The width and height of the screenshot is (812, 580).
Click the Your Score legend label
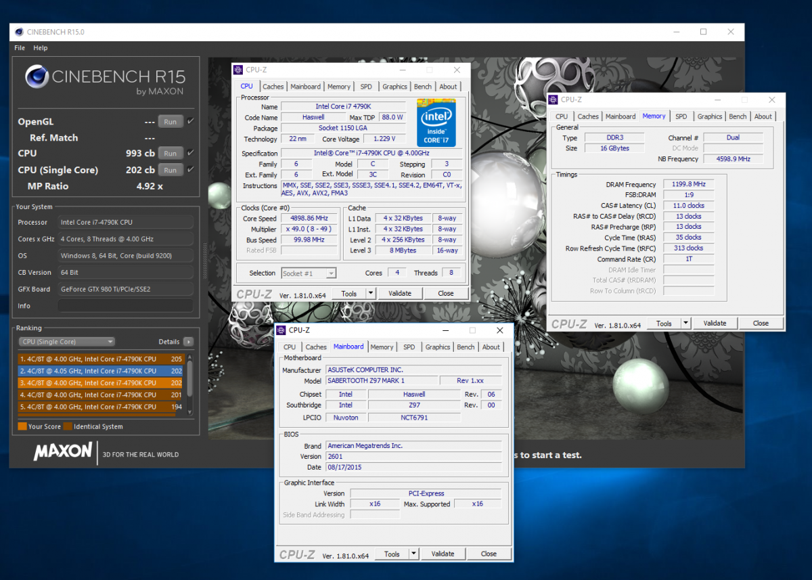(43, 426)
